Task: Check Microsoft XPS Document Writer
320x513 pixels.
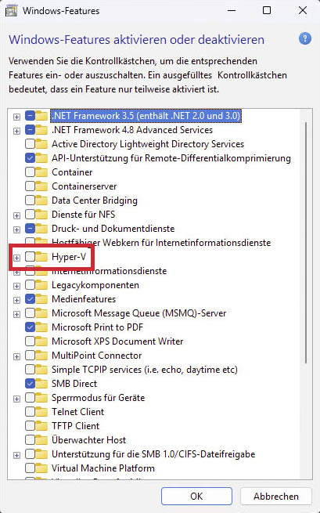Action: 30,341
